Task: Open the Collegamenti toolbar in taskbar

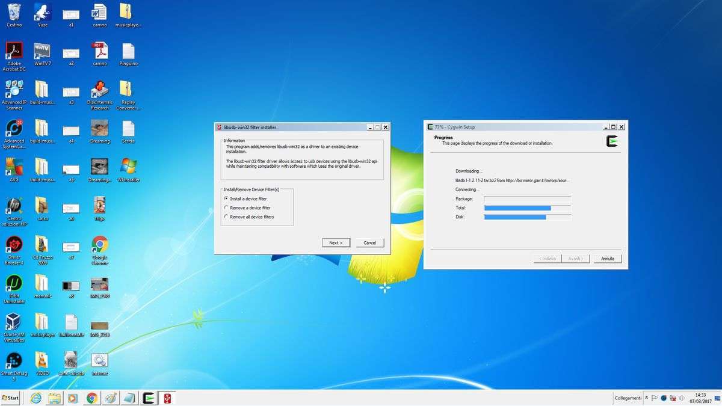Action: [x=628, y=398]
